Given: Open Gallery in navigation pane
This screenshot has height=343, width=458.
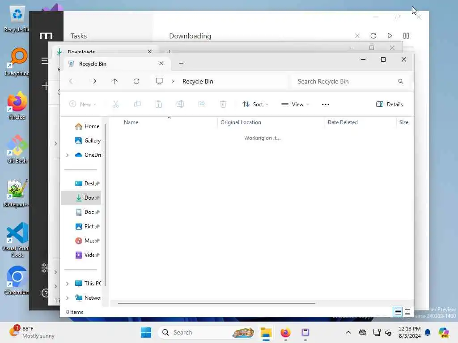Looking at the screenshot, I should [x=88, y=141].
